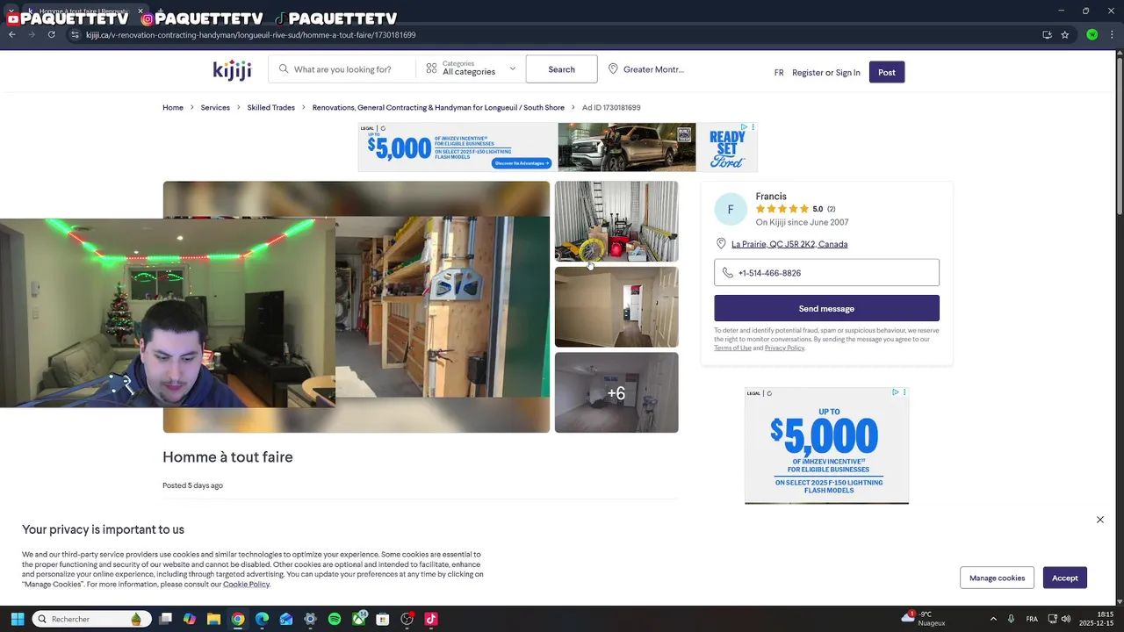Click the install app icon in address bar
This screenshot has height=632, width=1124.
click(x=1047, y=35)
